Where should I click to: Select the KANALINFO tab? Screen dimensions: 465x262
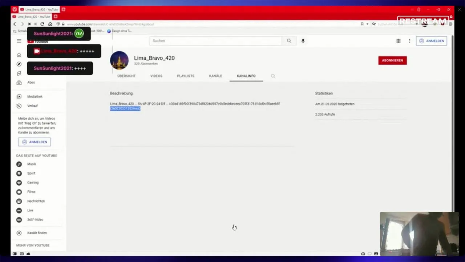(x=246, y=76)
